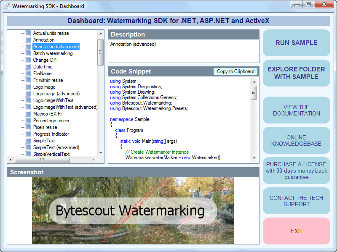Click the icon next to Annotation
The height and width of the screenshot is (252, 337).
[x=28, y=40]
